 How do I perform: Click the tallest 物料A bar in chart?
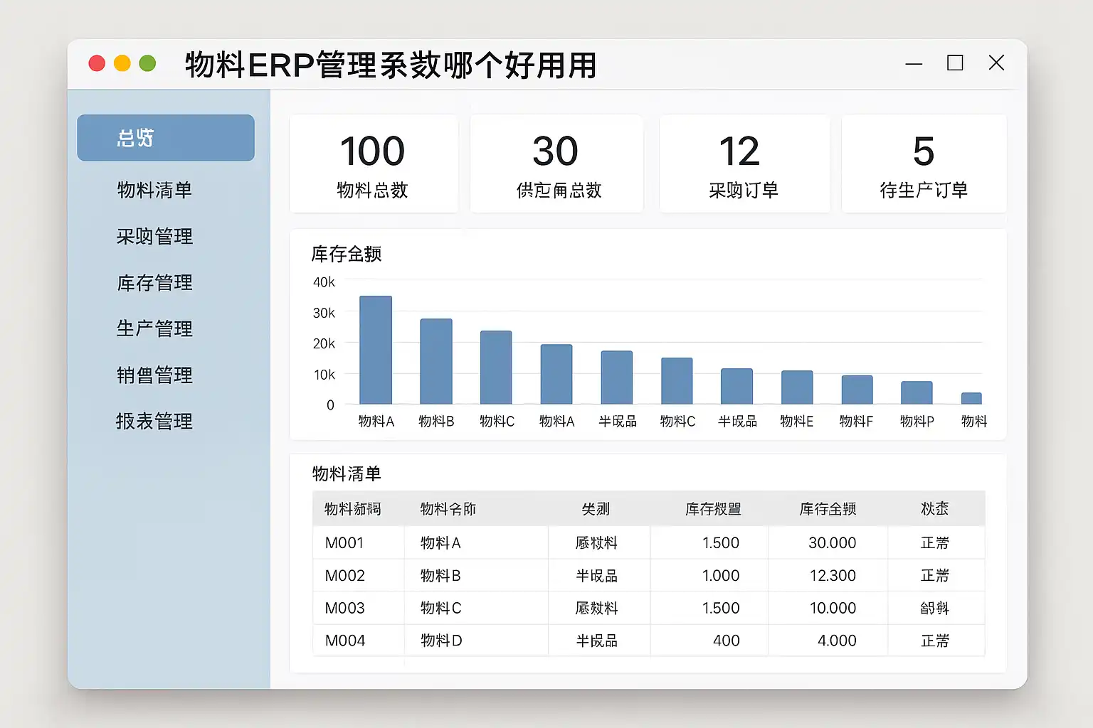376,350
